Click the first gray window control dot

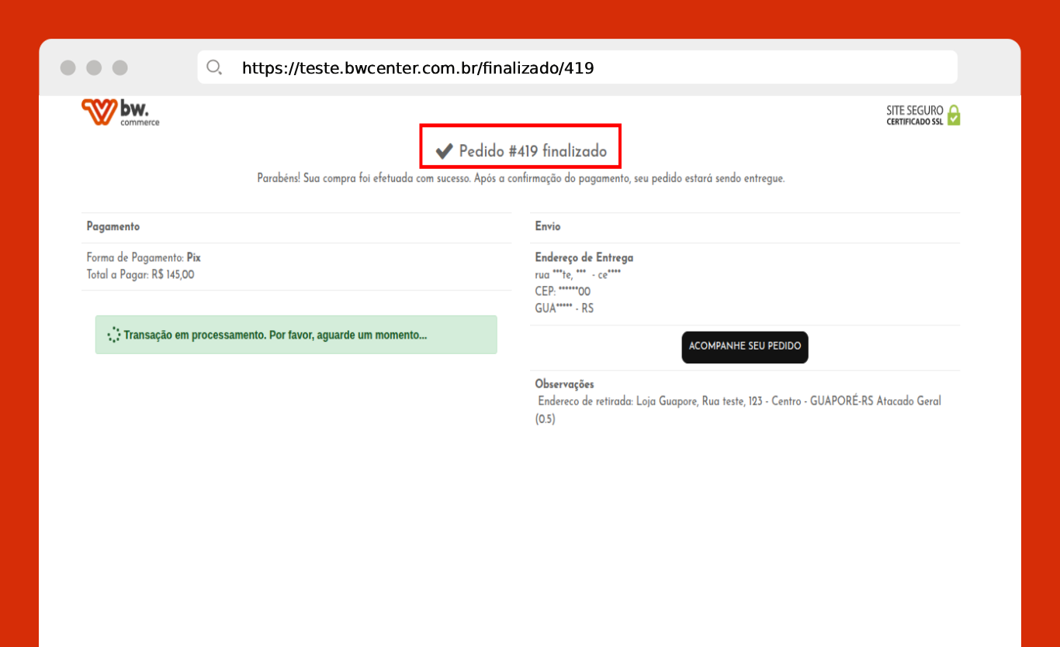[x=68, y=67]
